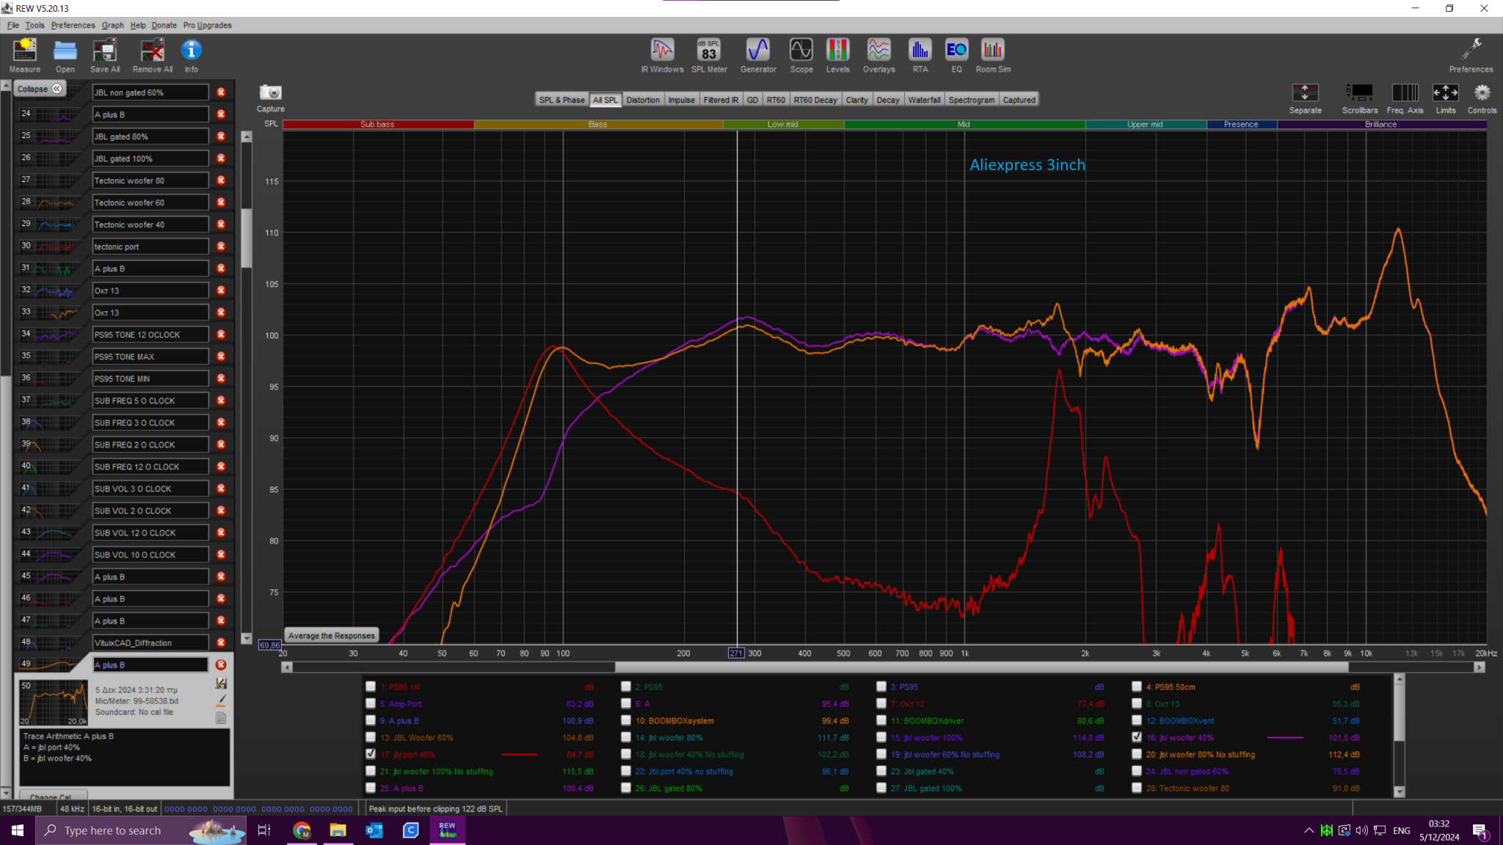1503x845 pixels.
Task: Click legend scroll down arrow
Action: tap(1399, 791)
